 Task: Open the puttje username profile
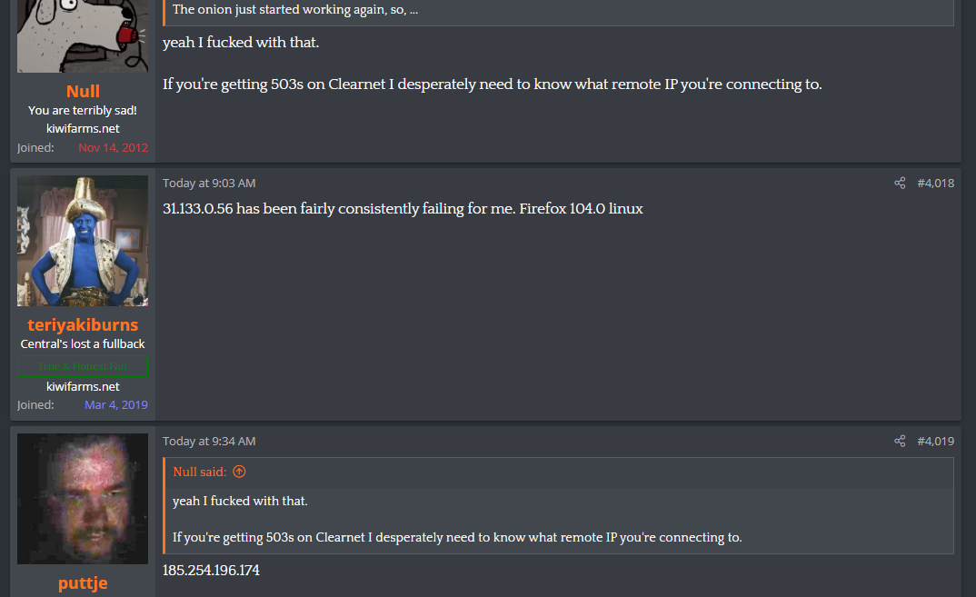point(83,582)
